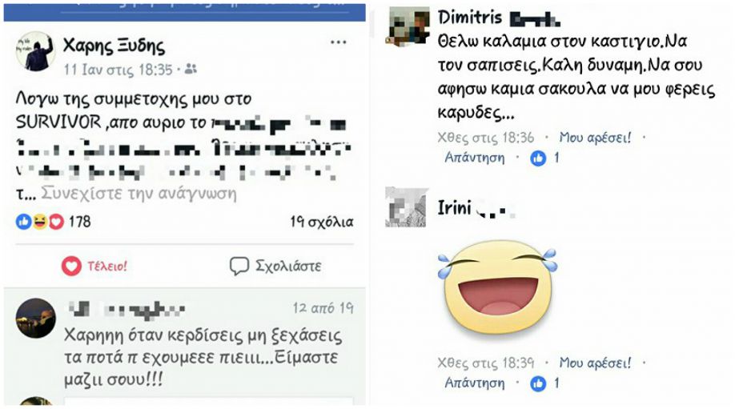Reply to Dimitris comment via Απάντηση
735x409 pixels.
(475, 158)
